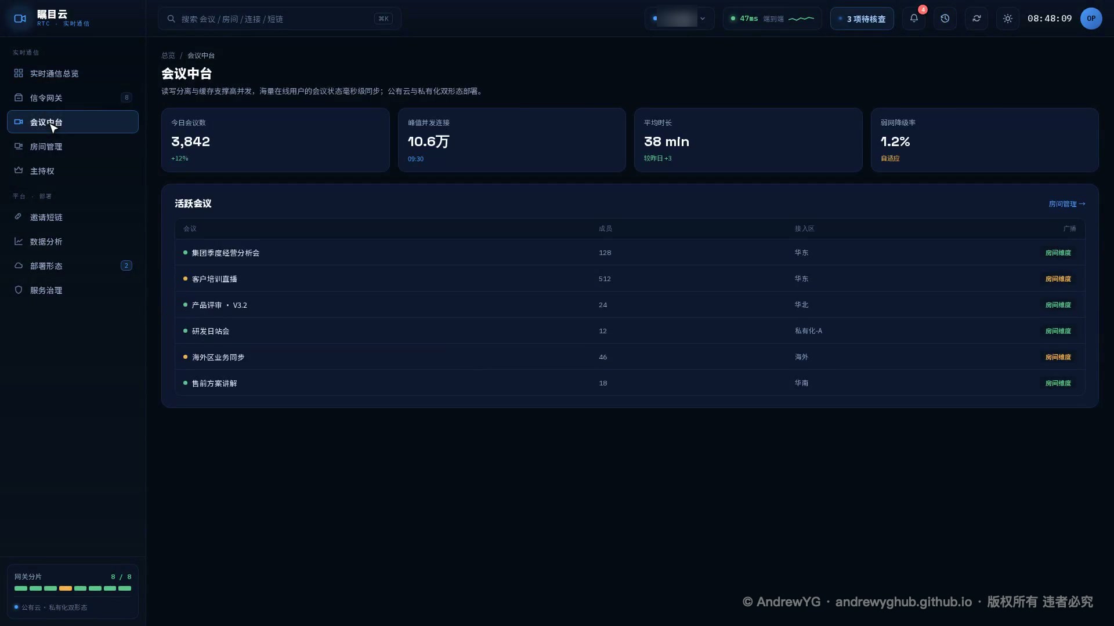The image size is (1114, 626).
Task: Click 房间维度 tag for 研发日站会
Action: (x=1058, y=331)
